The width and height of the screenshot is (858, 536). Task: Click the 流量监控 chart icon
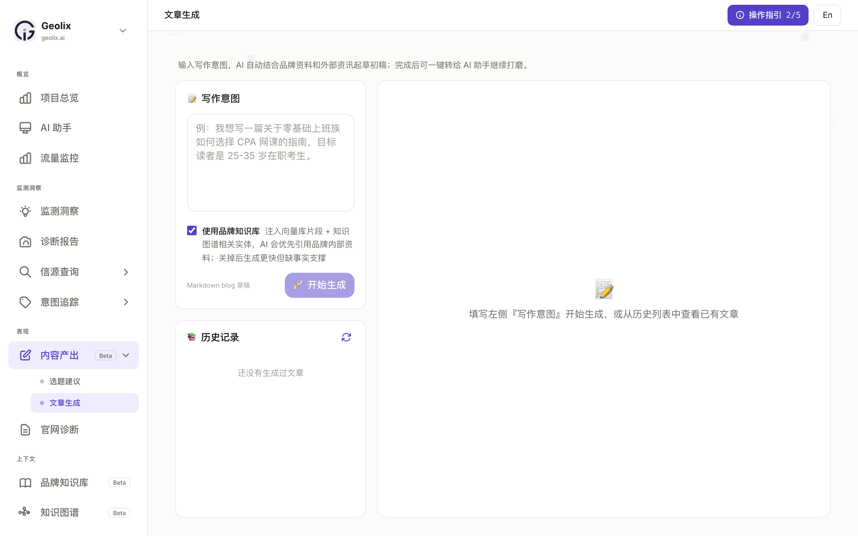pyautogui.click(x=25, y=158)
